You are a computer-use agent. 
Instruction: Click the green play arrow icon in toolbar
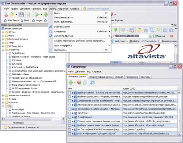click(37, 15)
